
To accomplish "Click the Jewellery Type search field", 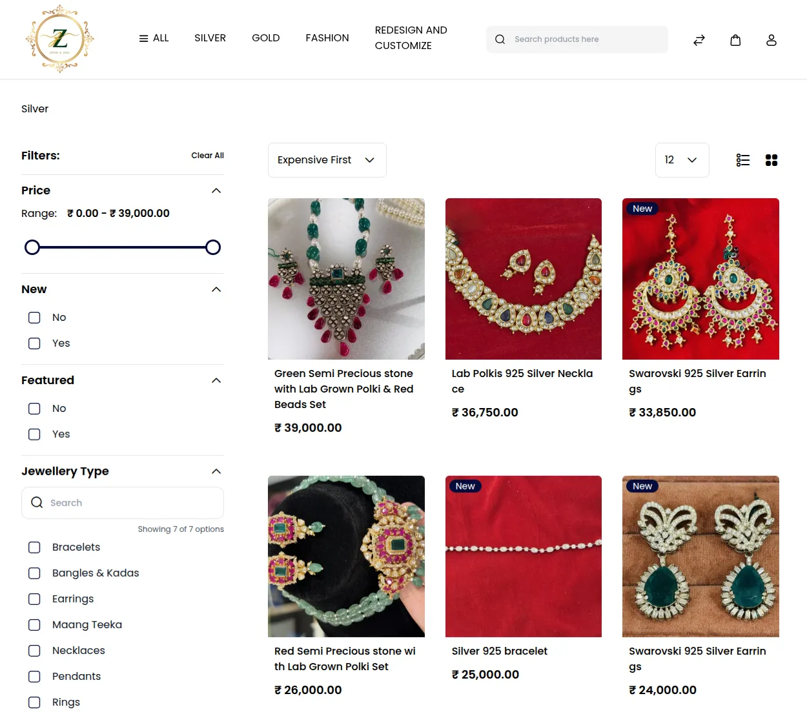I will pyautogui.click(x=123, y=502).
